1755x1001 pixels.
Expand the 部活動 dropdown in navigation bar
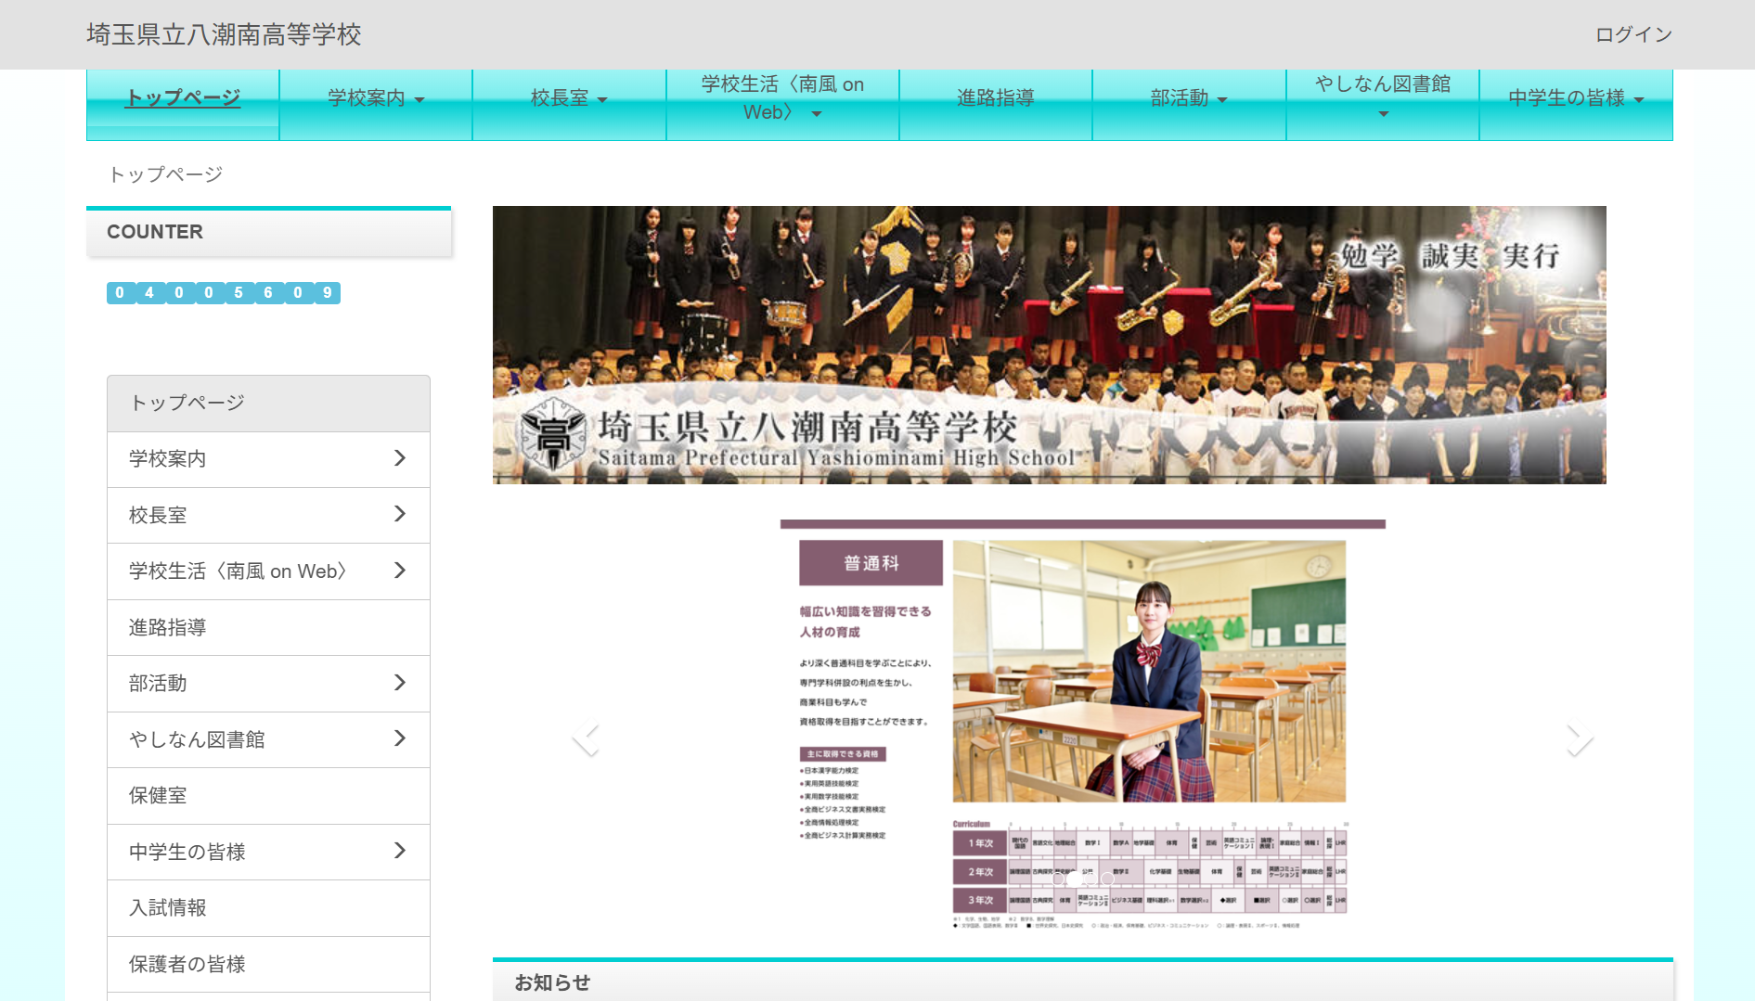pos(1188,98)
